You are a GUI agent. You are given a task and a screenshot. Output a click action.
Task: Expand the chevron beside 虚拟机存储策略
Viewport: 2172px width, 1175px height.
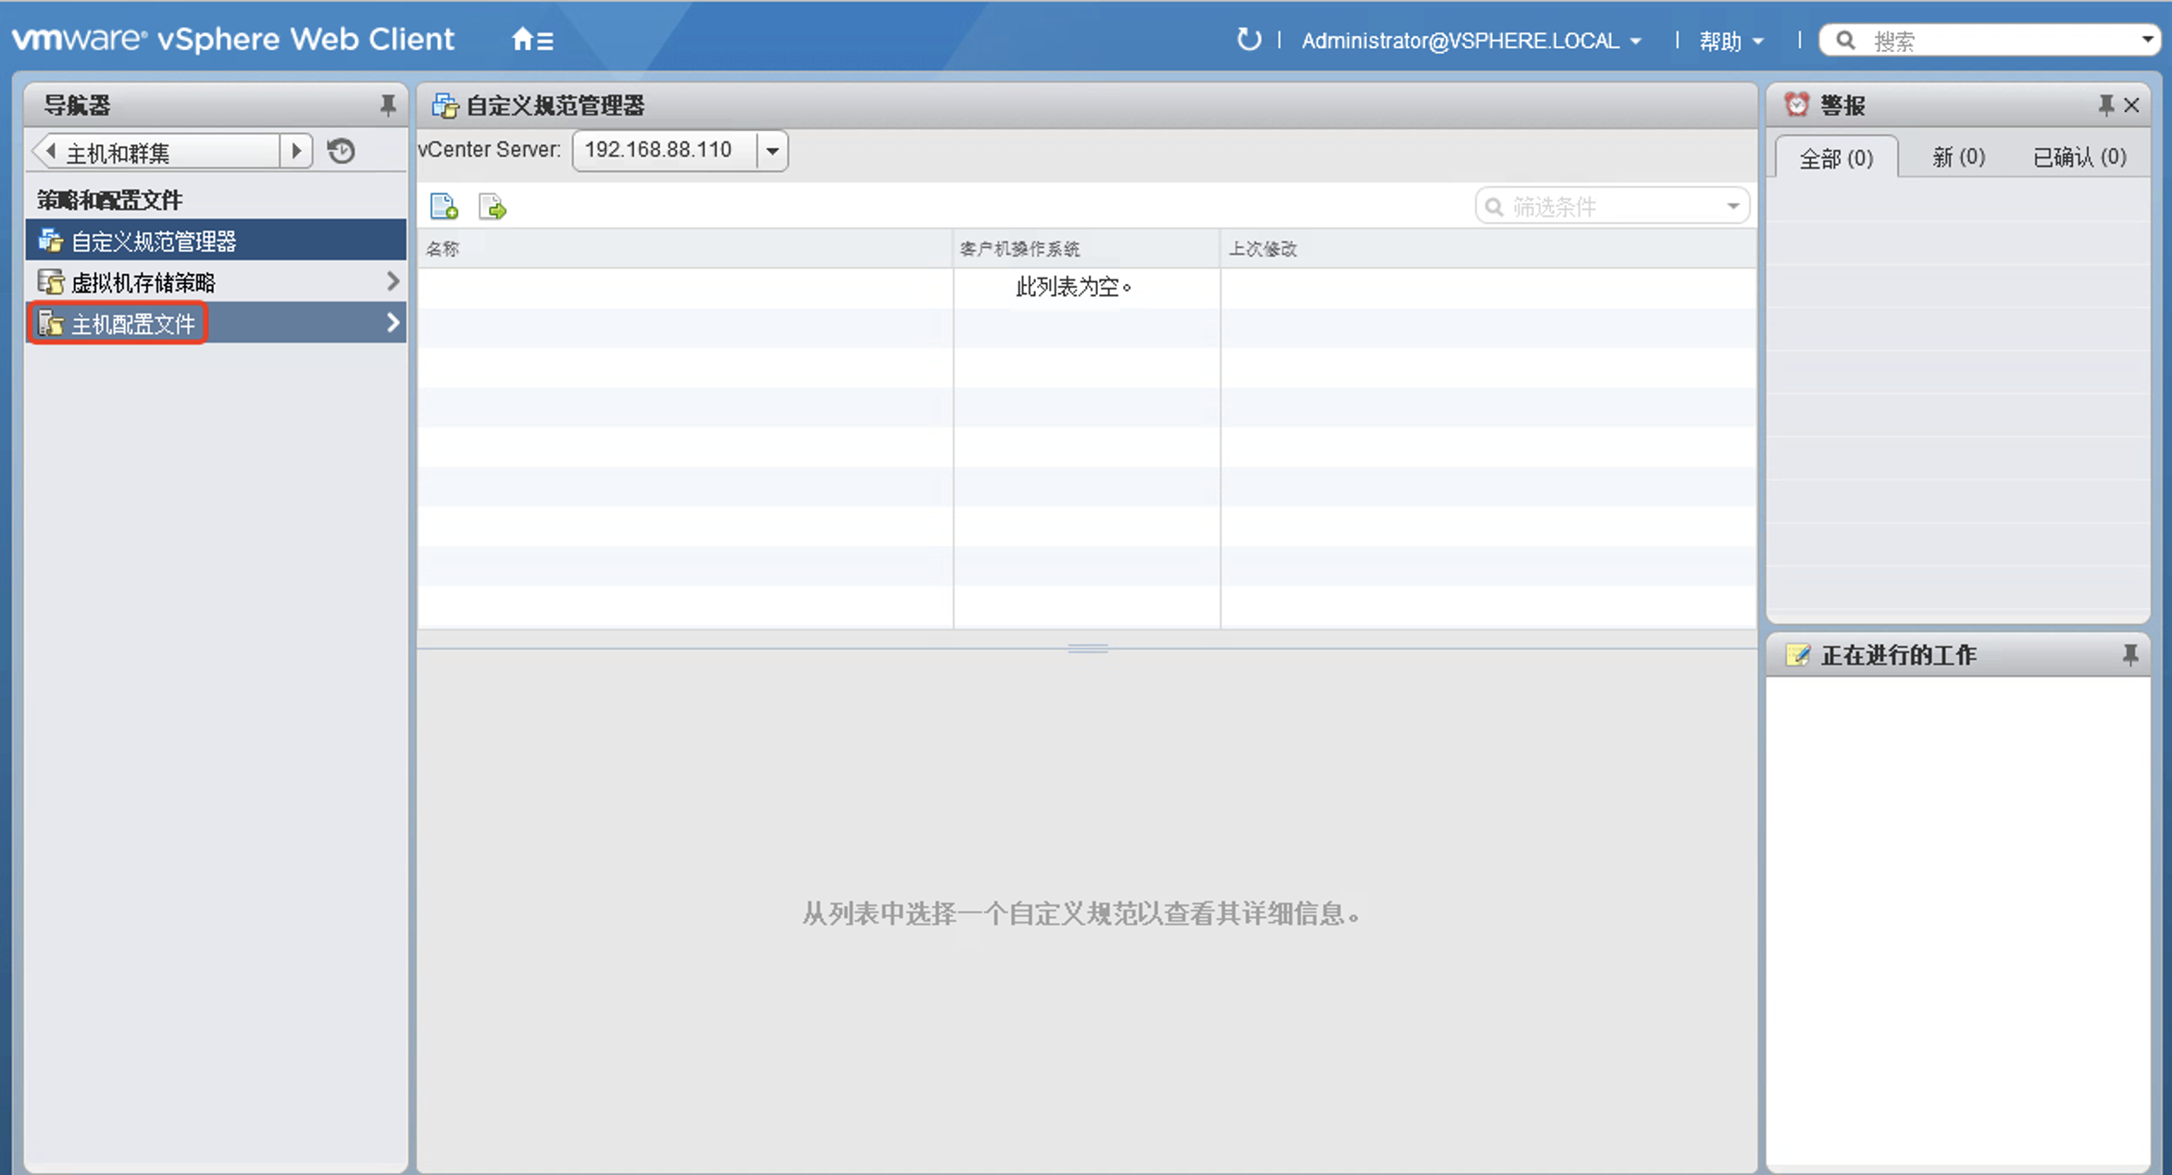click(393, 281)
